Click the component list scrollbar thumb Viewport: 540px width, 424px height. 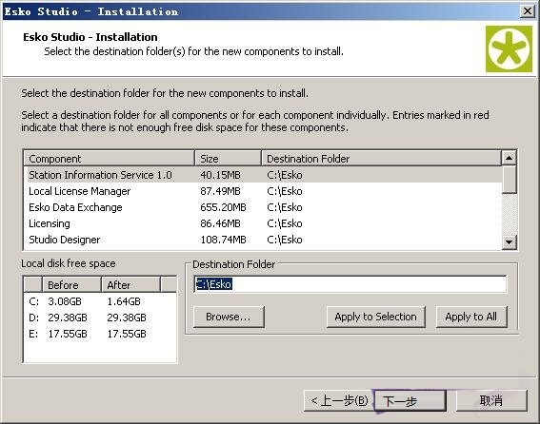(x=509, y=180)
